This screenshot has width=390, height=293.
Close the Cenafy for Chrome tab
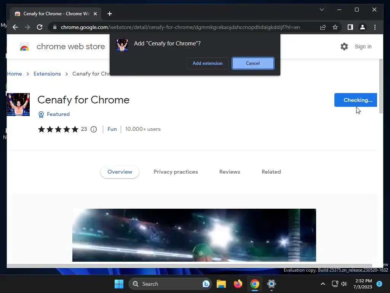click(95, 14)
